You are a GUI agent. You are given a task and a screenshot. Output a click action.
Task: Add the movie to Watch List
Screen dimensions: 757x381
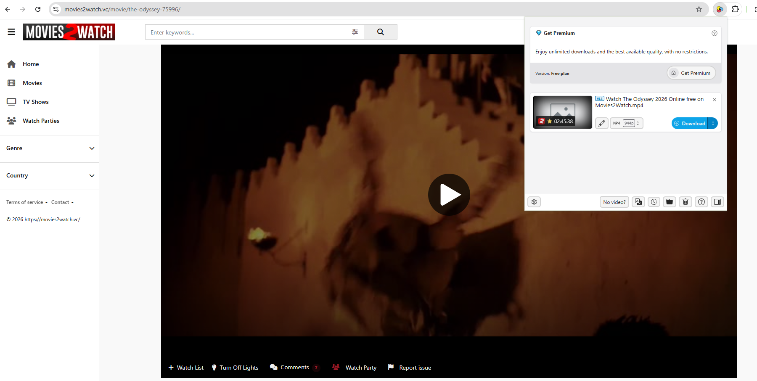[x=186, y=368]
